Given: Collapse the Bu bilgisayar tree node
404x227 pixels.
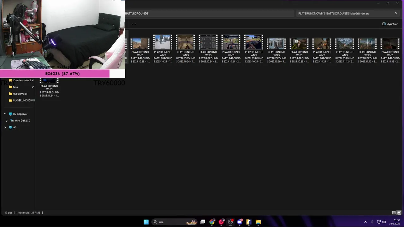Looking at the screenshot, I should pyautogui.click(x=5, y=114).
